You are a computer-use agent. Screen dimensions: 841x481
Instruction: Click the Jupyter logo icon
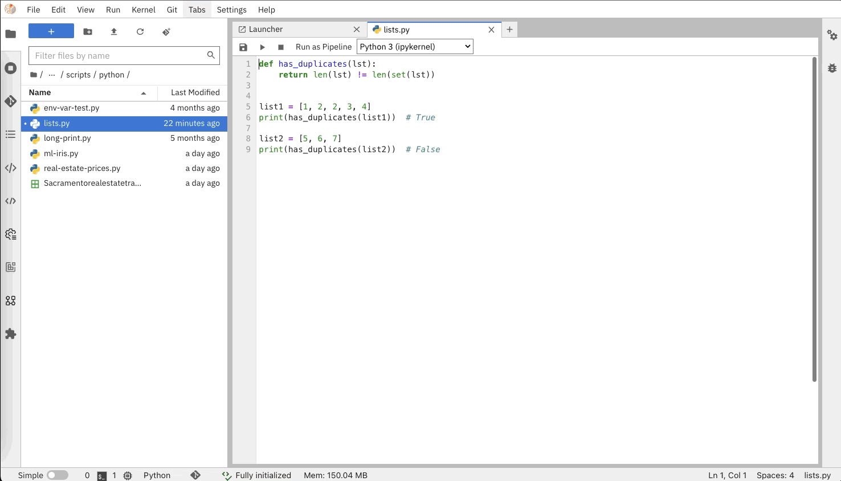tap(10, 10)
